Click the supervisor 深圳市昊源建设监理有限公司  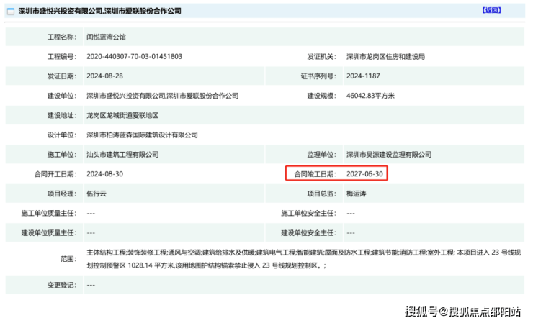click(x=388, y=154)
